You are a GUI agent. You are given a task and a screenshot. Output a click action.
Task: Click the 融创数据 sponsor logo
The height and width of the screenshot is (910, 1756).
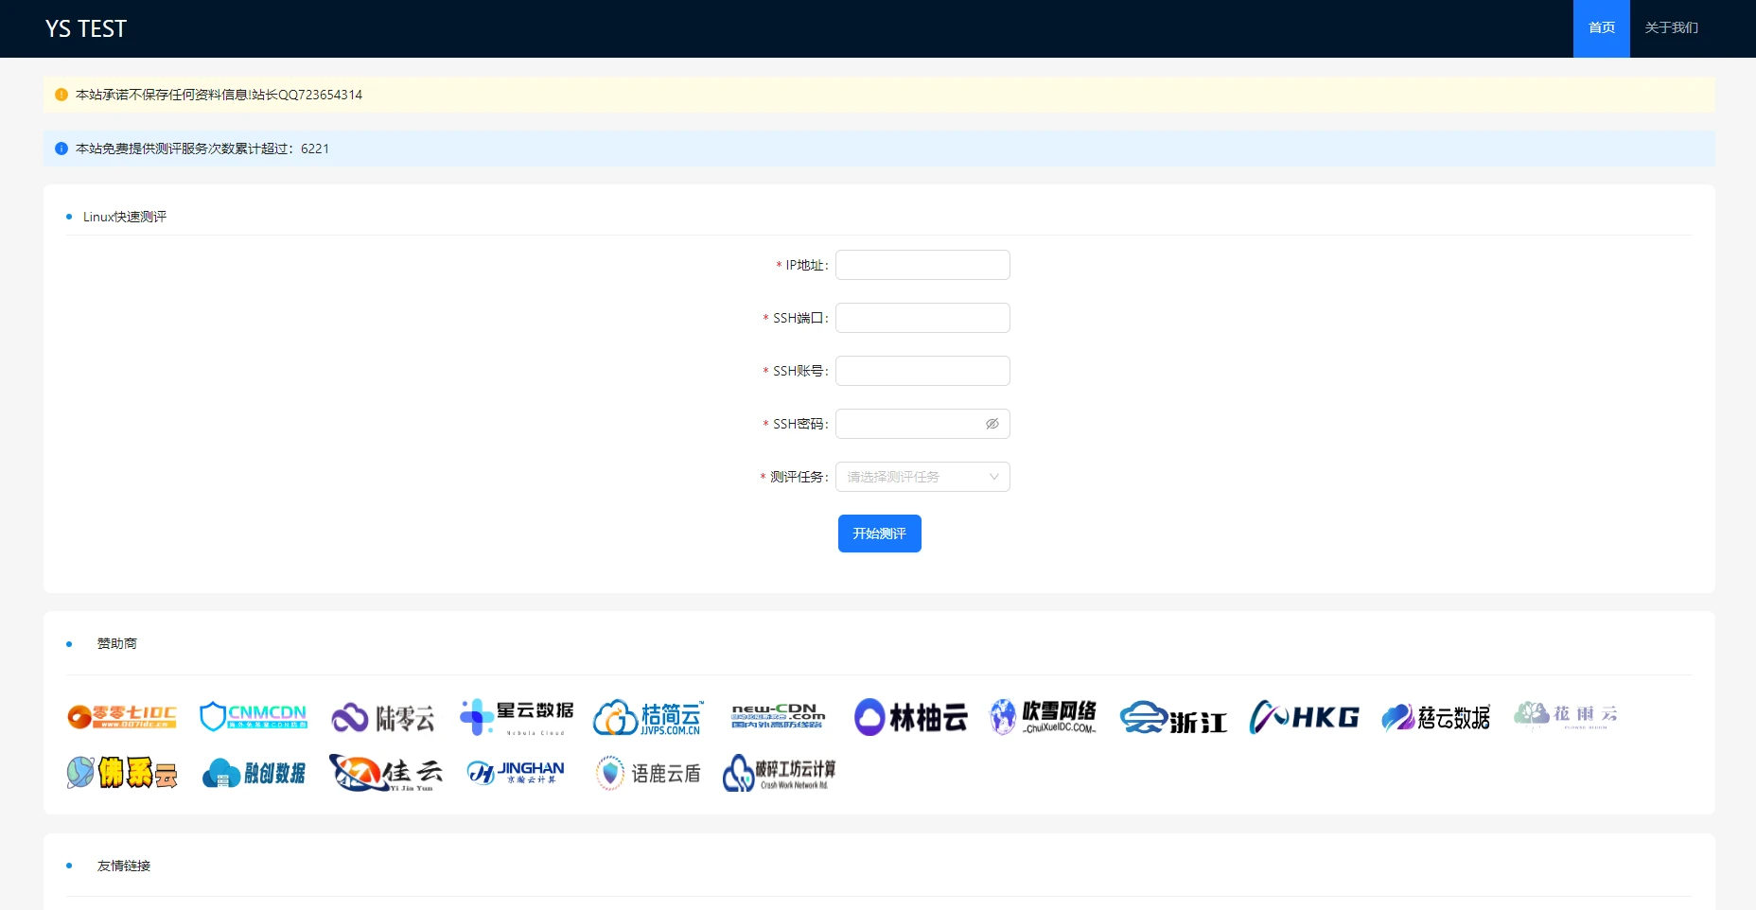pyautogui.click(x=254, y=774)
